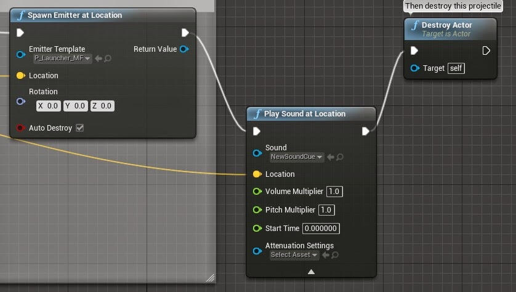
Task: Select Spawn Emitter at Location node title
Action: pyautogui.click(x=75, y=15)
